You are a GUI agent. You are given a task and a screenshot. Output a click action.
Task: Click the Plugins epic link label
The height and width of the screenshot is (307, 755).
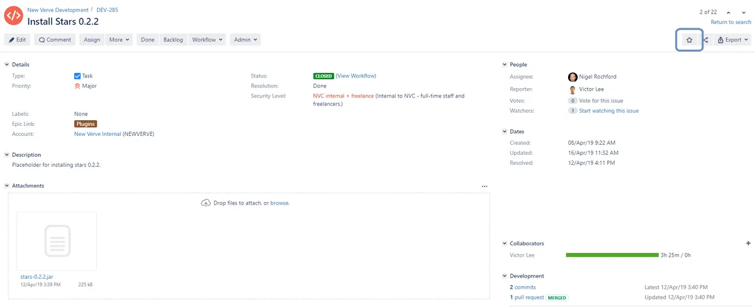85,124
